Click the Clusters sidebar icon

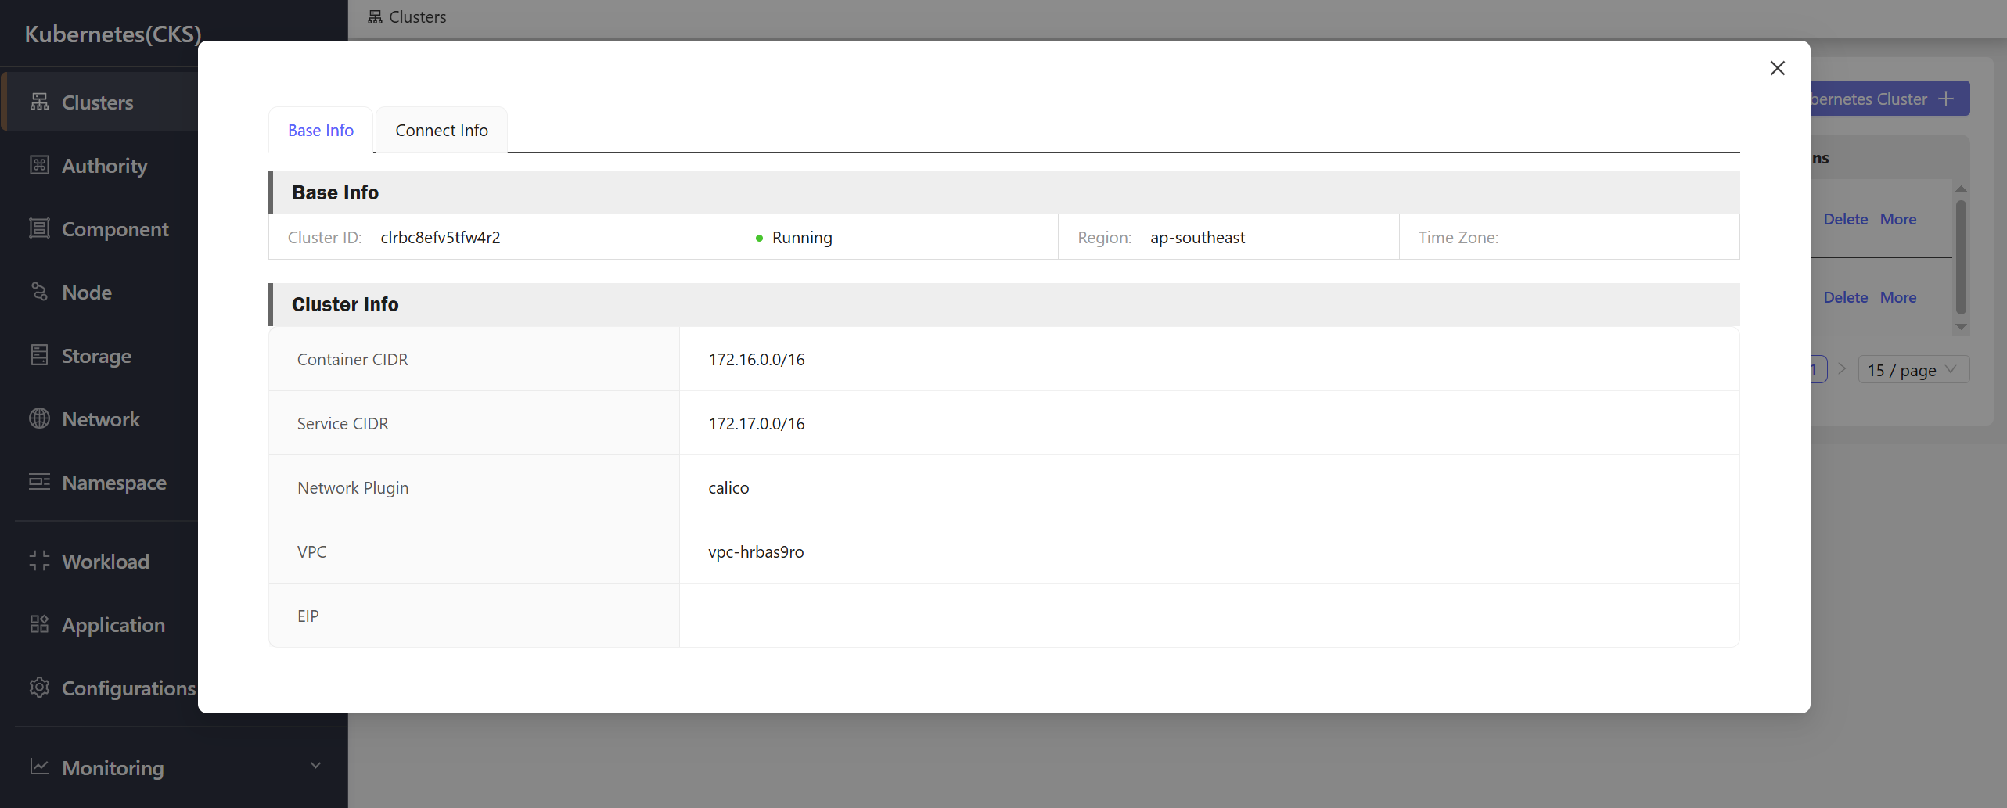click(x=39, y=102)
